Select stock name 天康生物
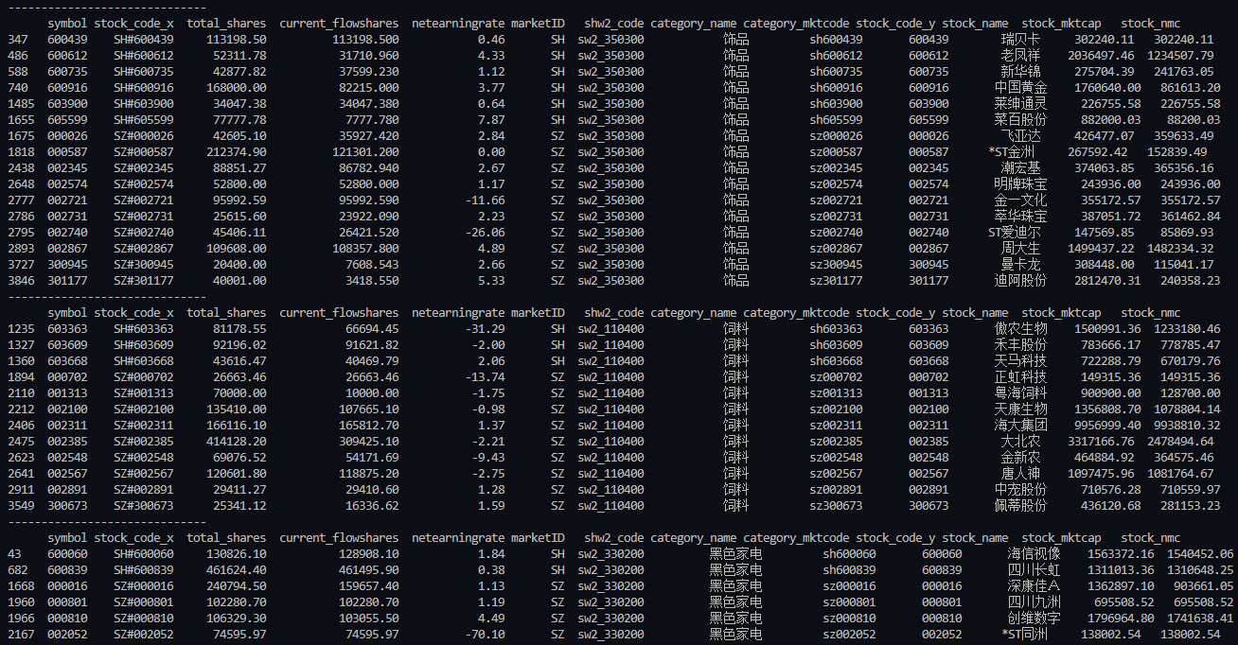Viewport: 1238px width, 645px height. (x=1020, y=410)
